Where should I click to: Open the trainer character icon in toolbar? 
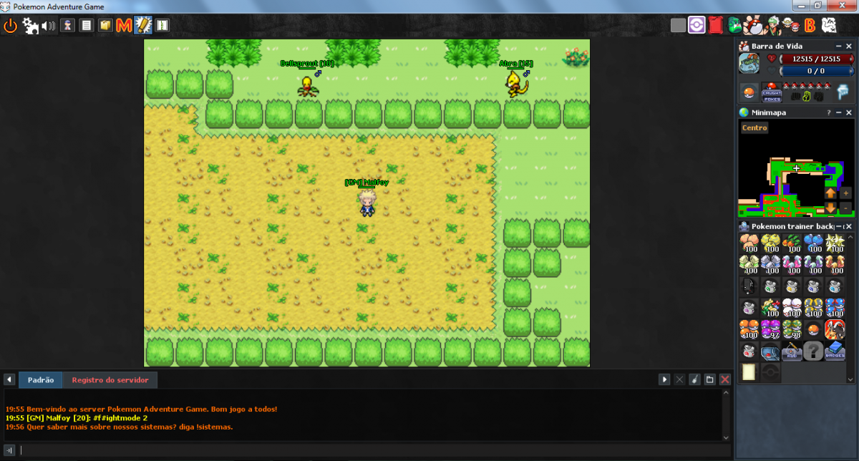coord(68,26)
